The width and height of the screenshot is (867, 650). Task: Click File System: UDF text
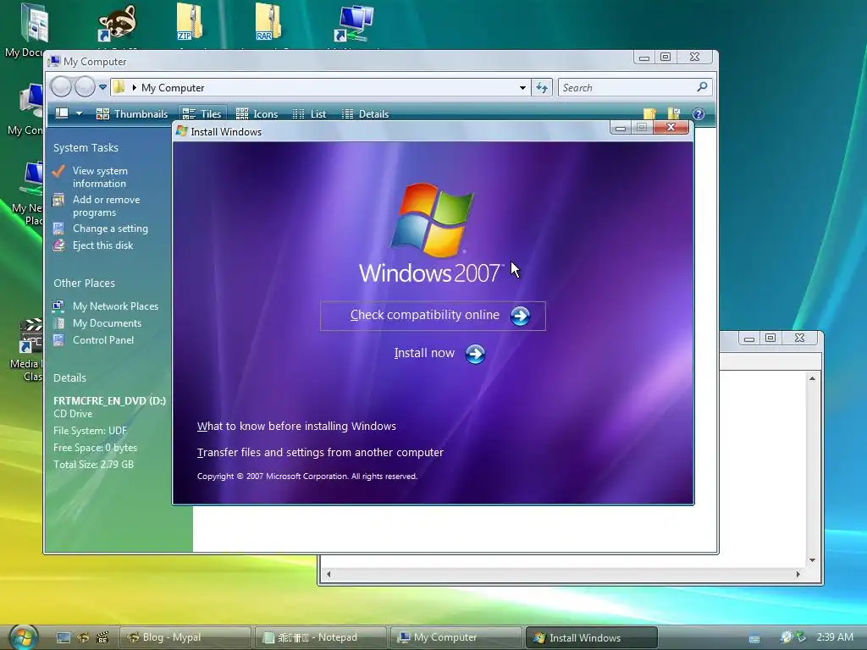tap(90, 431)
